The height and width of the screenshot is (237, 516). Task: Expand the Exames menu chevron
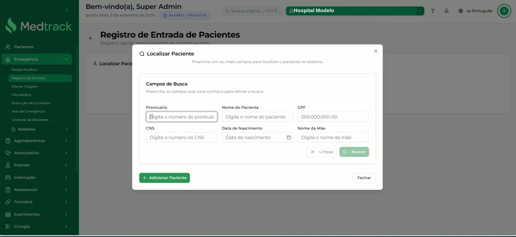66,165
